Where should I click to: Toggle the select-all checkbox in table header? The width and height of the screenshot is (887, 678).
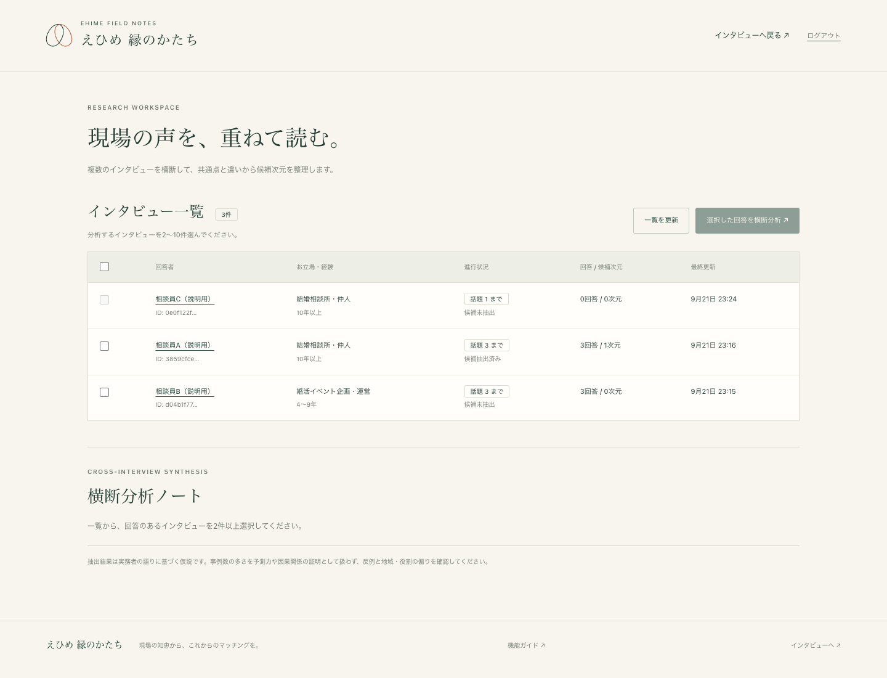104,267
